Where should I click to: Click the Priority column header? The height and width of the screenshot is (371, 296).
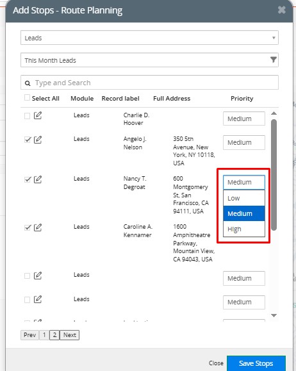click(242, 99)
